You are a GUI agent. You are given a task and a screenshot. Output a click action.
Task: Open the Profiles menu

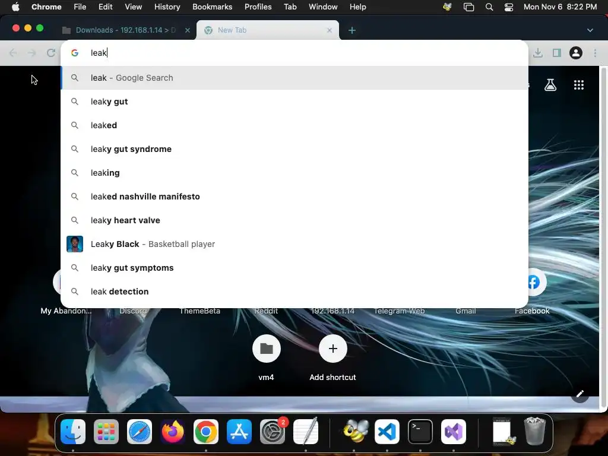click(258, 7)
